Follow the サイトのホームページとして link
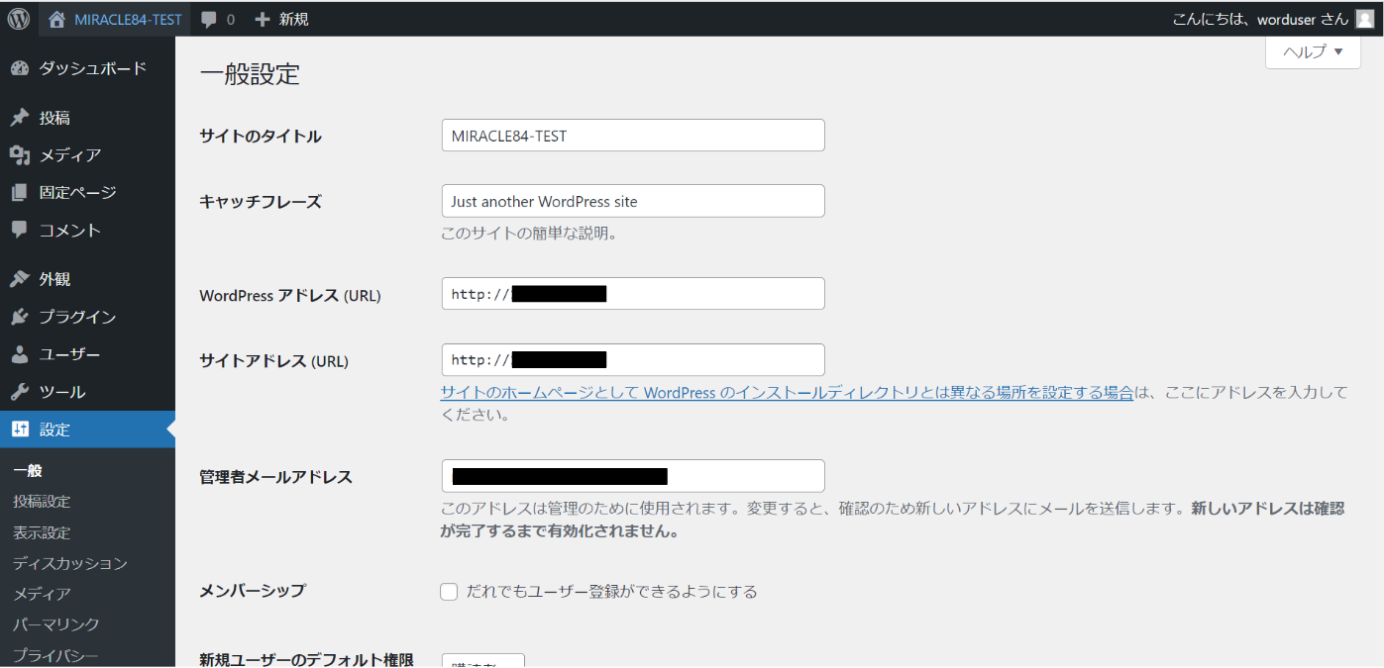 click(787, 393)
